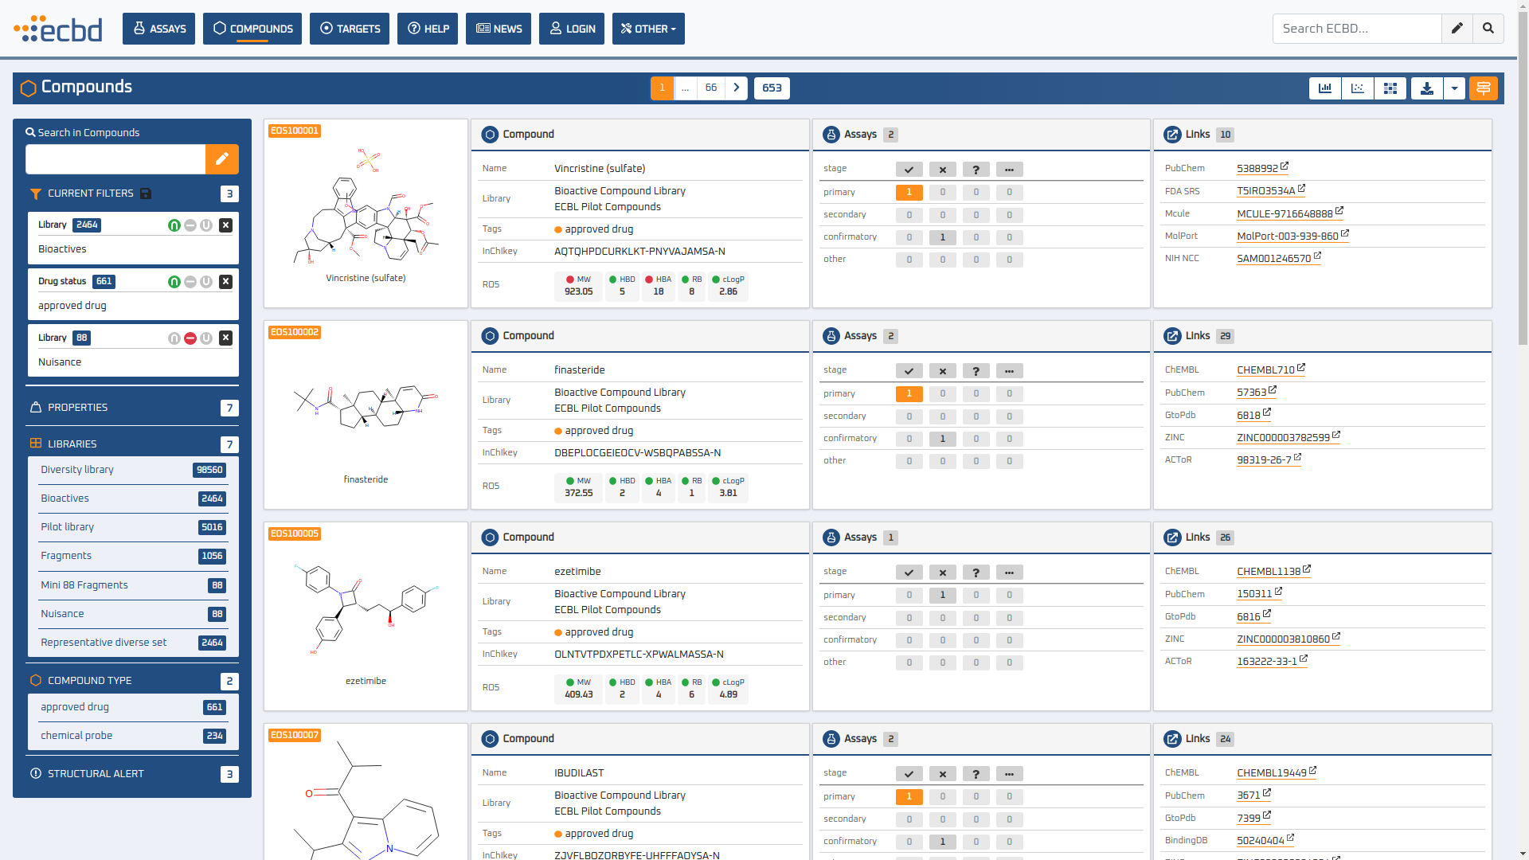The height and width of the screenshot is (860, 1529).
Task: Toggle exclude mode on Drug status filter
Action: click(x=190, y=282)
